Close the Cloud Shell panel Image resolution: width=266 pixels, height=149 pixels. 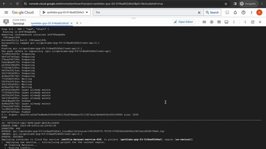(260, 22)
